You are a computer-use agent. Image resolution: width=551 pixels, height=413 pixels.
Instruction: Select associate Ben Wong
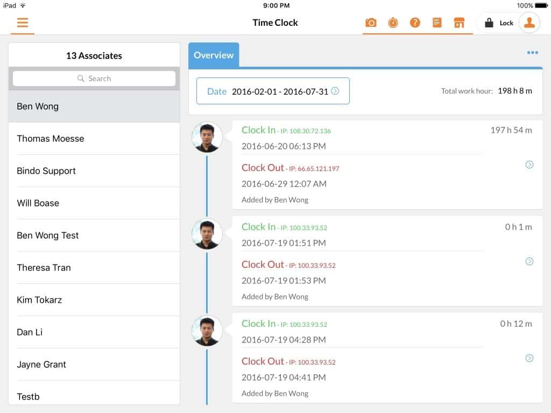[x=94, y=106]
